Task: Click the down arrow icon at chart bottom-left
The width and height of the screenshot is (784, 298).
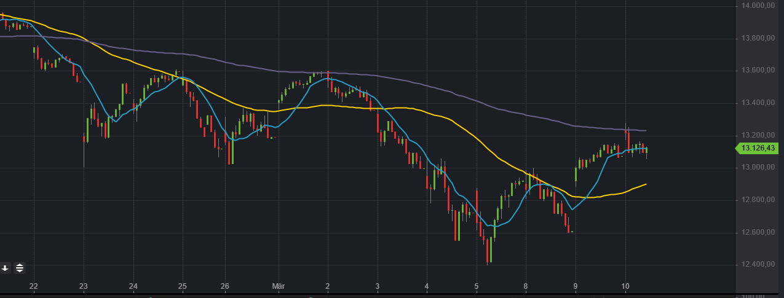Action: tap(5, 268)
